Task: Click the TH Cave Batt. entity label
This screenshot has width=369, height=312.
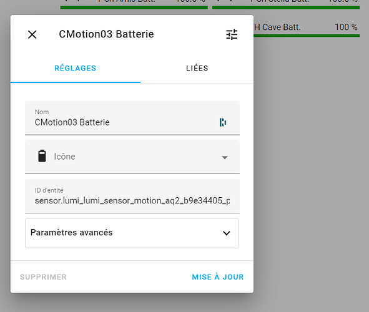Action: point(277,27)
